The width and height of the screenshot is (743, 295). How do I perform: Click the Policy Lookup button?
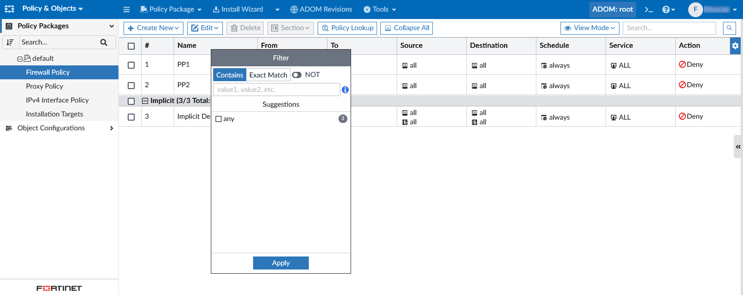(348, 28)
